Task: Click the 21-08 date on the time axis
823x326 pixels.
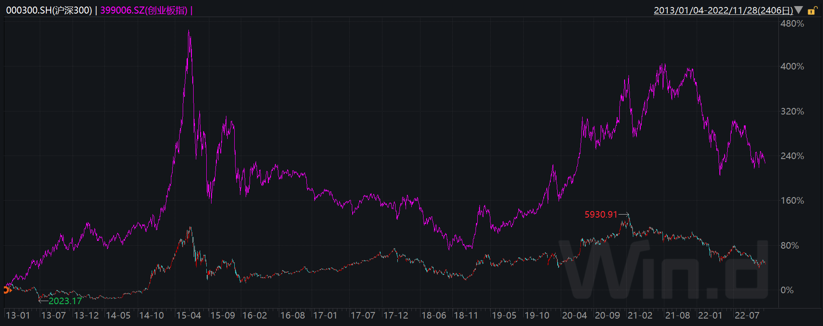Action: click(677, 316)
